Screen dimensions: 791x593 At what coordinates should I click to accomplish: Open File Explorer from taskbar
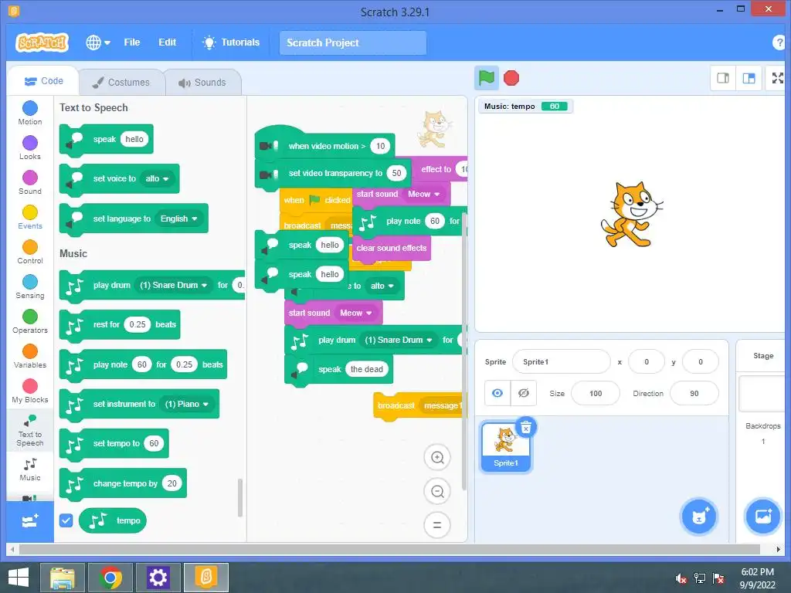pyautogui.click(x=63, y=578)
